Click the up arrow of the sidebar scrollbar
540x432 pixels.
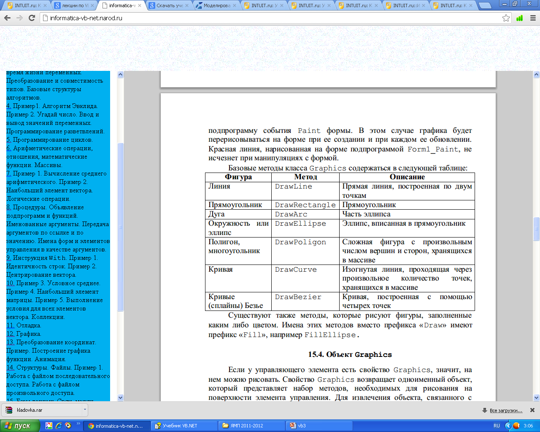[120, 75]
